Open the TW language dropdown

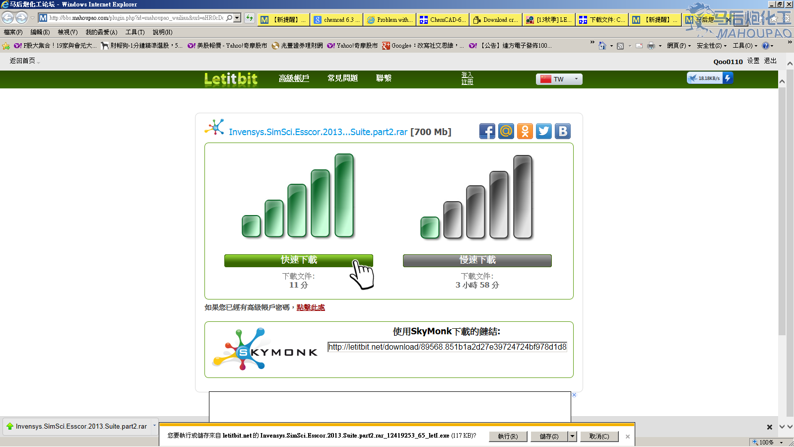click(559, 79)
